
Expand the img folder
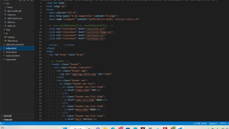[x=4, y=30]
